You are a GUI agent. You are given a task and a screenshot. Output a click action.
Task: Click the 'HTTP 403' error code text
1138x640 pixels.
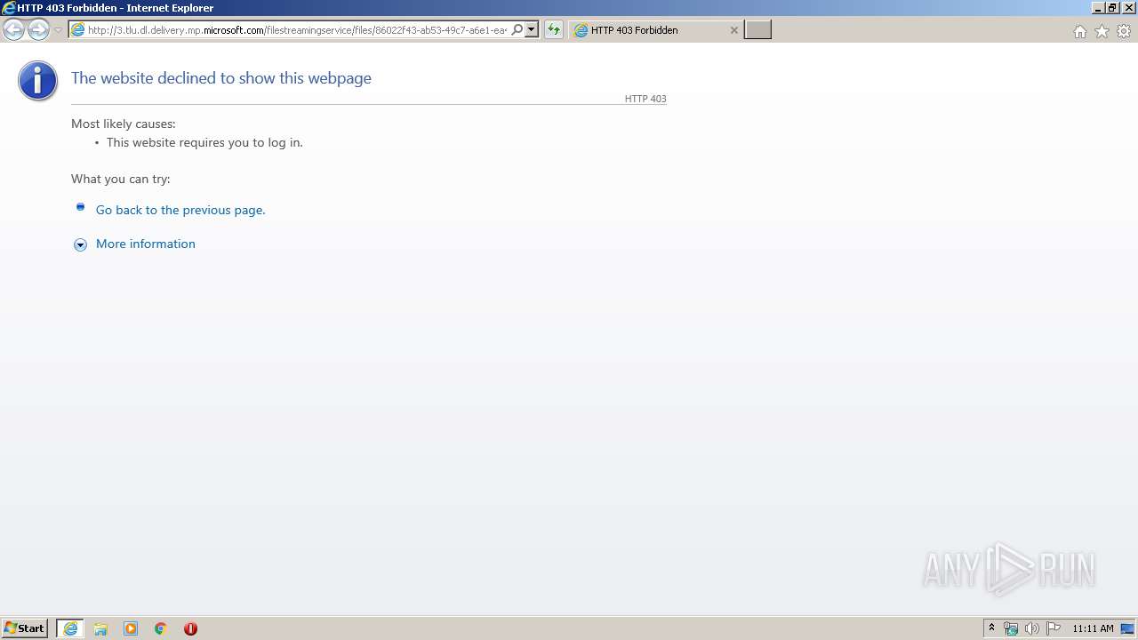[645, 99]
